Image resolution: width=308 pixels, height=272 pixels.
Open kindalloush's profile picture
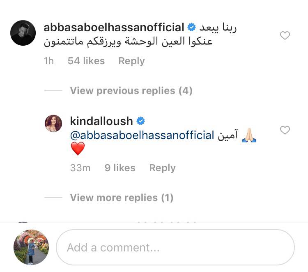pyautogui.click(x=53, y=123)
